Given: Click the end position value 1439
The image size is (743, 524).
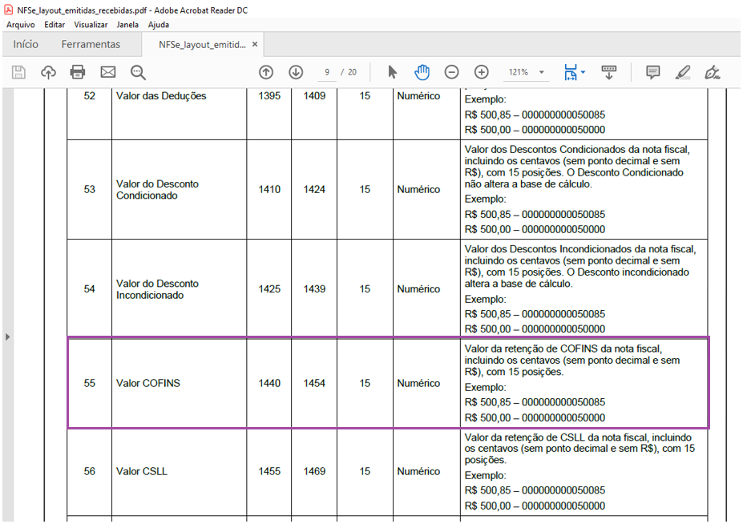Looking at the screenshot, I should [314, 289].
